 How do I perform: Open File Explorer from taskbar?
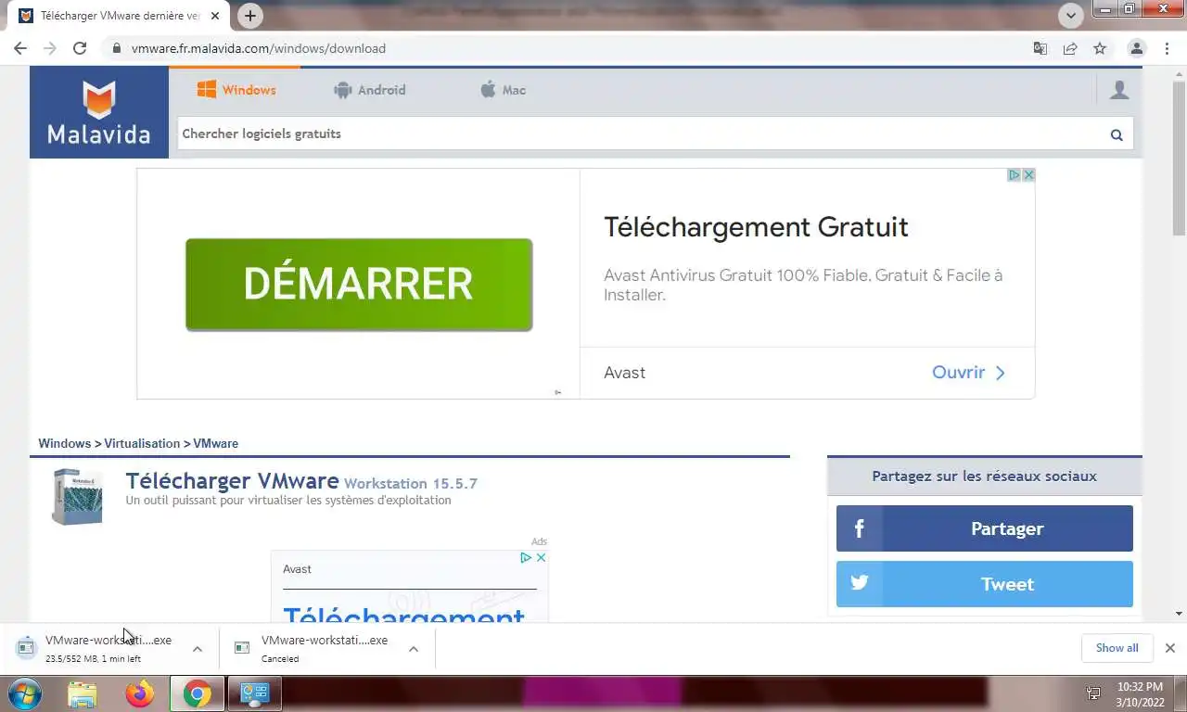tap(83, 693)
